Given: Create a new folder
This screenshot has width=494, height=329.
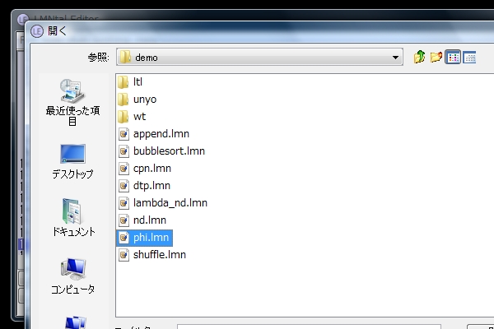Looking at the screenshot, I should [x=436, y=57].
